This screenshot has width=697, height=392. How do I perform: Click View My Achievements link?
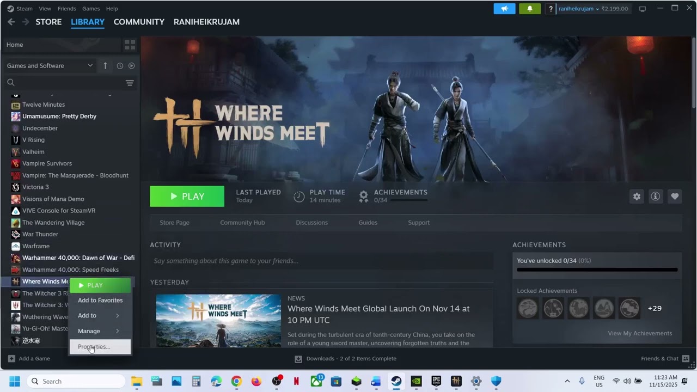point(640,333)
